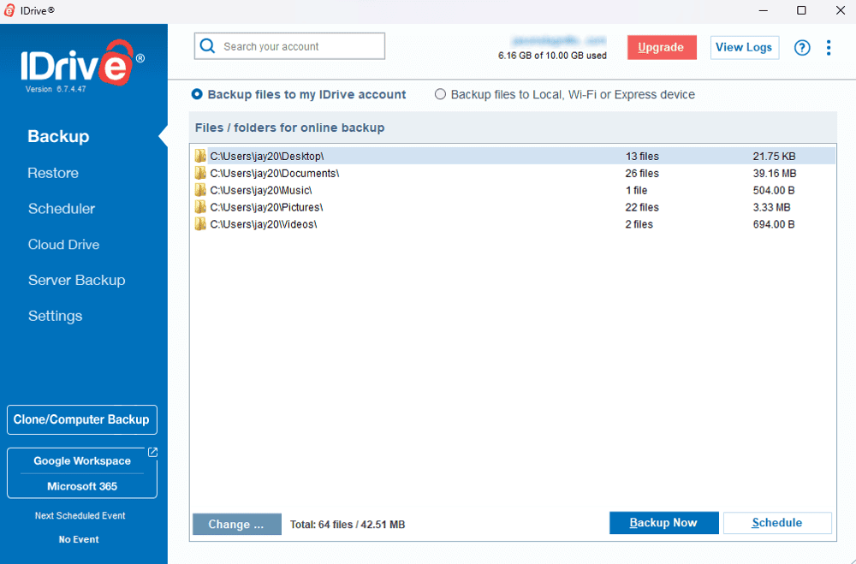Click the Pictures folder icon
The height and width of the screenshot is (564, 856).
pos(200,207)
